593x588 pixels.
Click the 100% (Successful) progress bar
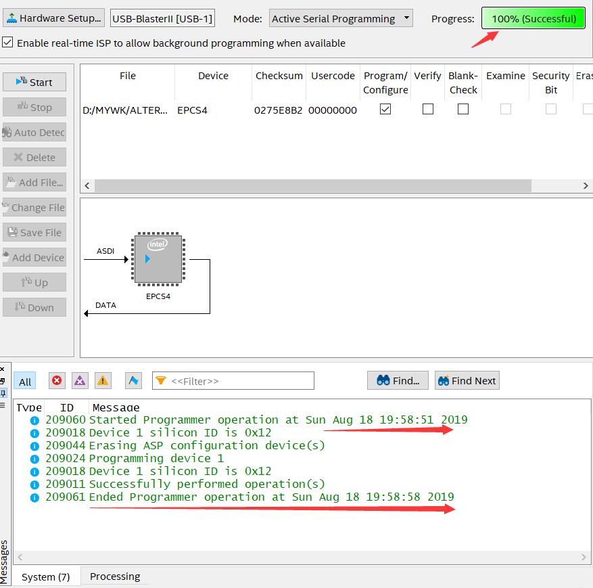(533, 18)
